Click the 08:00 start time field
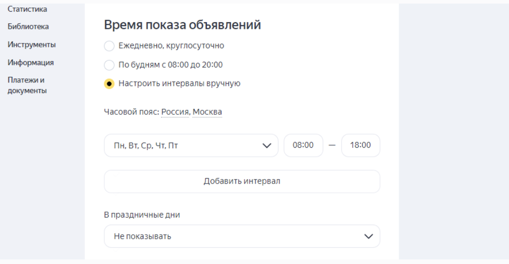This screenshot has width=509, height=264. coord(303,145)
